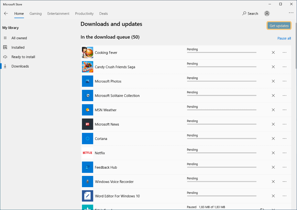The width and height of the screenshot is (297, 210).
Task: Click the Windows Voice Recorder icon
Action: pyautogui.click(x=87, y=182)
